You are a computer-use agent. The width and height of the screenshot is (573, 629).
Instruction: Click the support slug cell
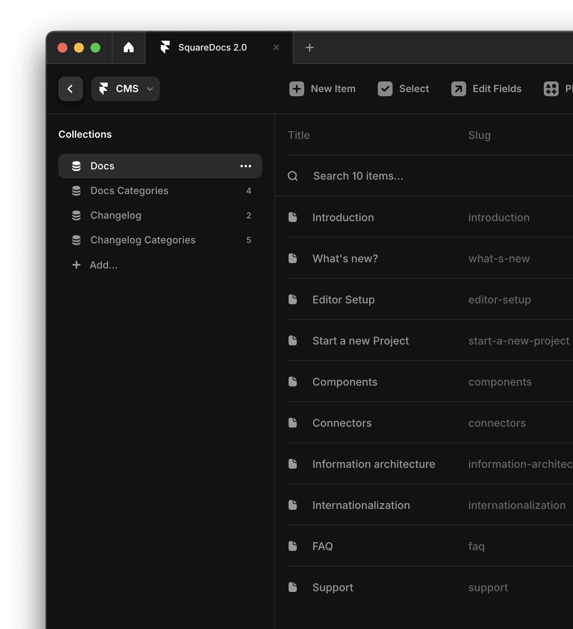(488, 587)
